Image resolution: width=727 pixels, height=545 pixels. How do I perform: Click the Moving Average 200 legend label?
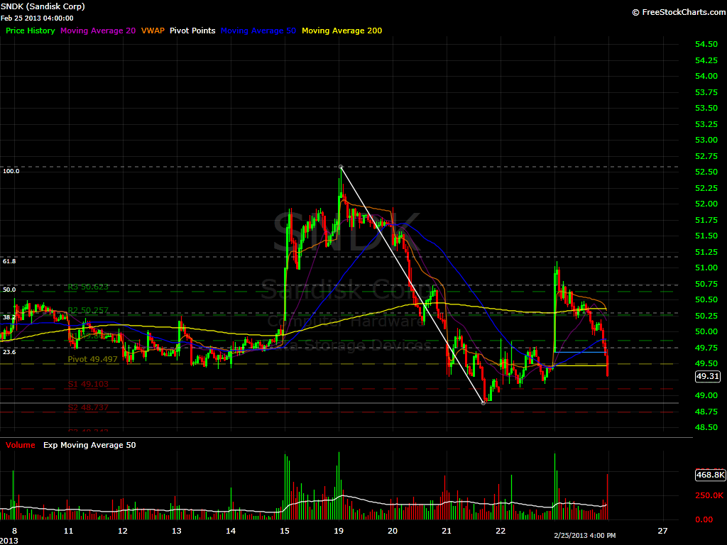pos(341,31)
